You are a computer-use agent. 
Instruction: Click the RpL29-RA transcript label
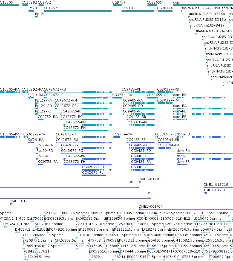[x=44, y=100]
